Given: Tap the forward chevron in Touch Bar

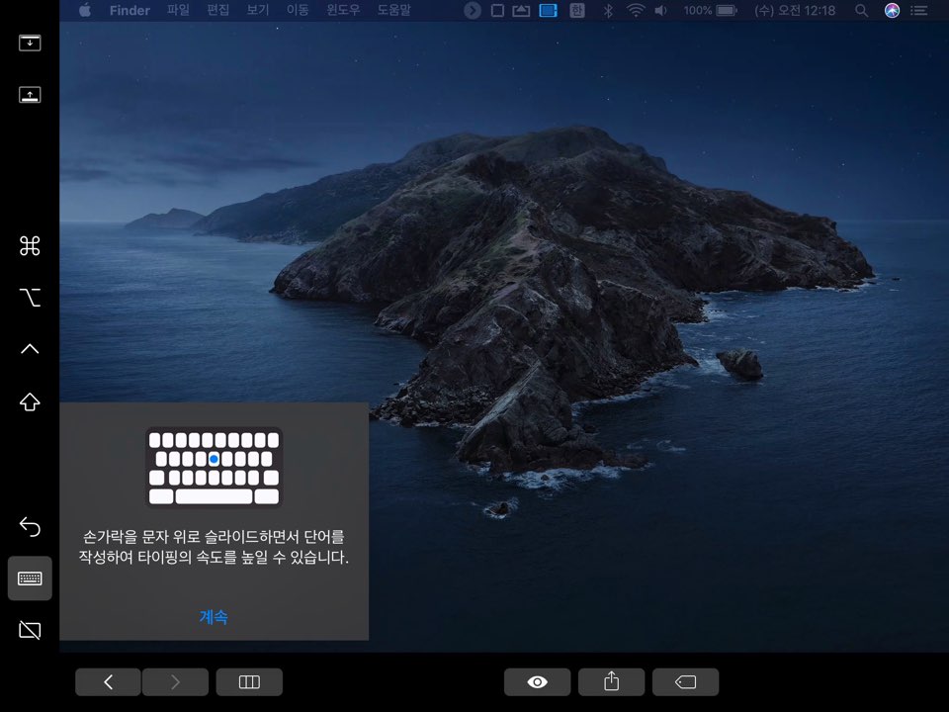Looking at the screenshot, I should point(176,682).
